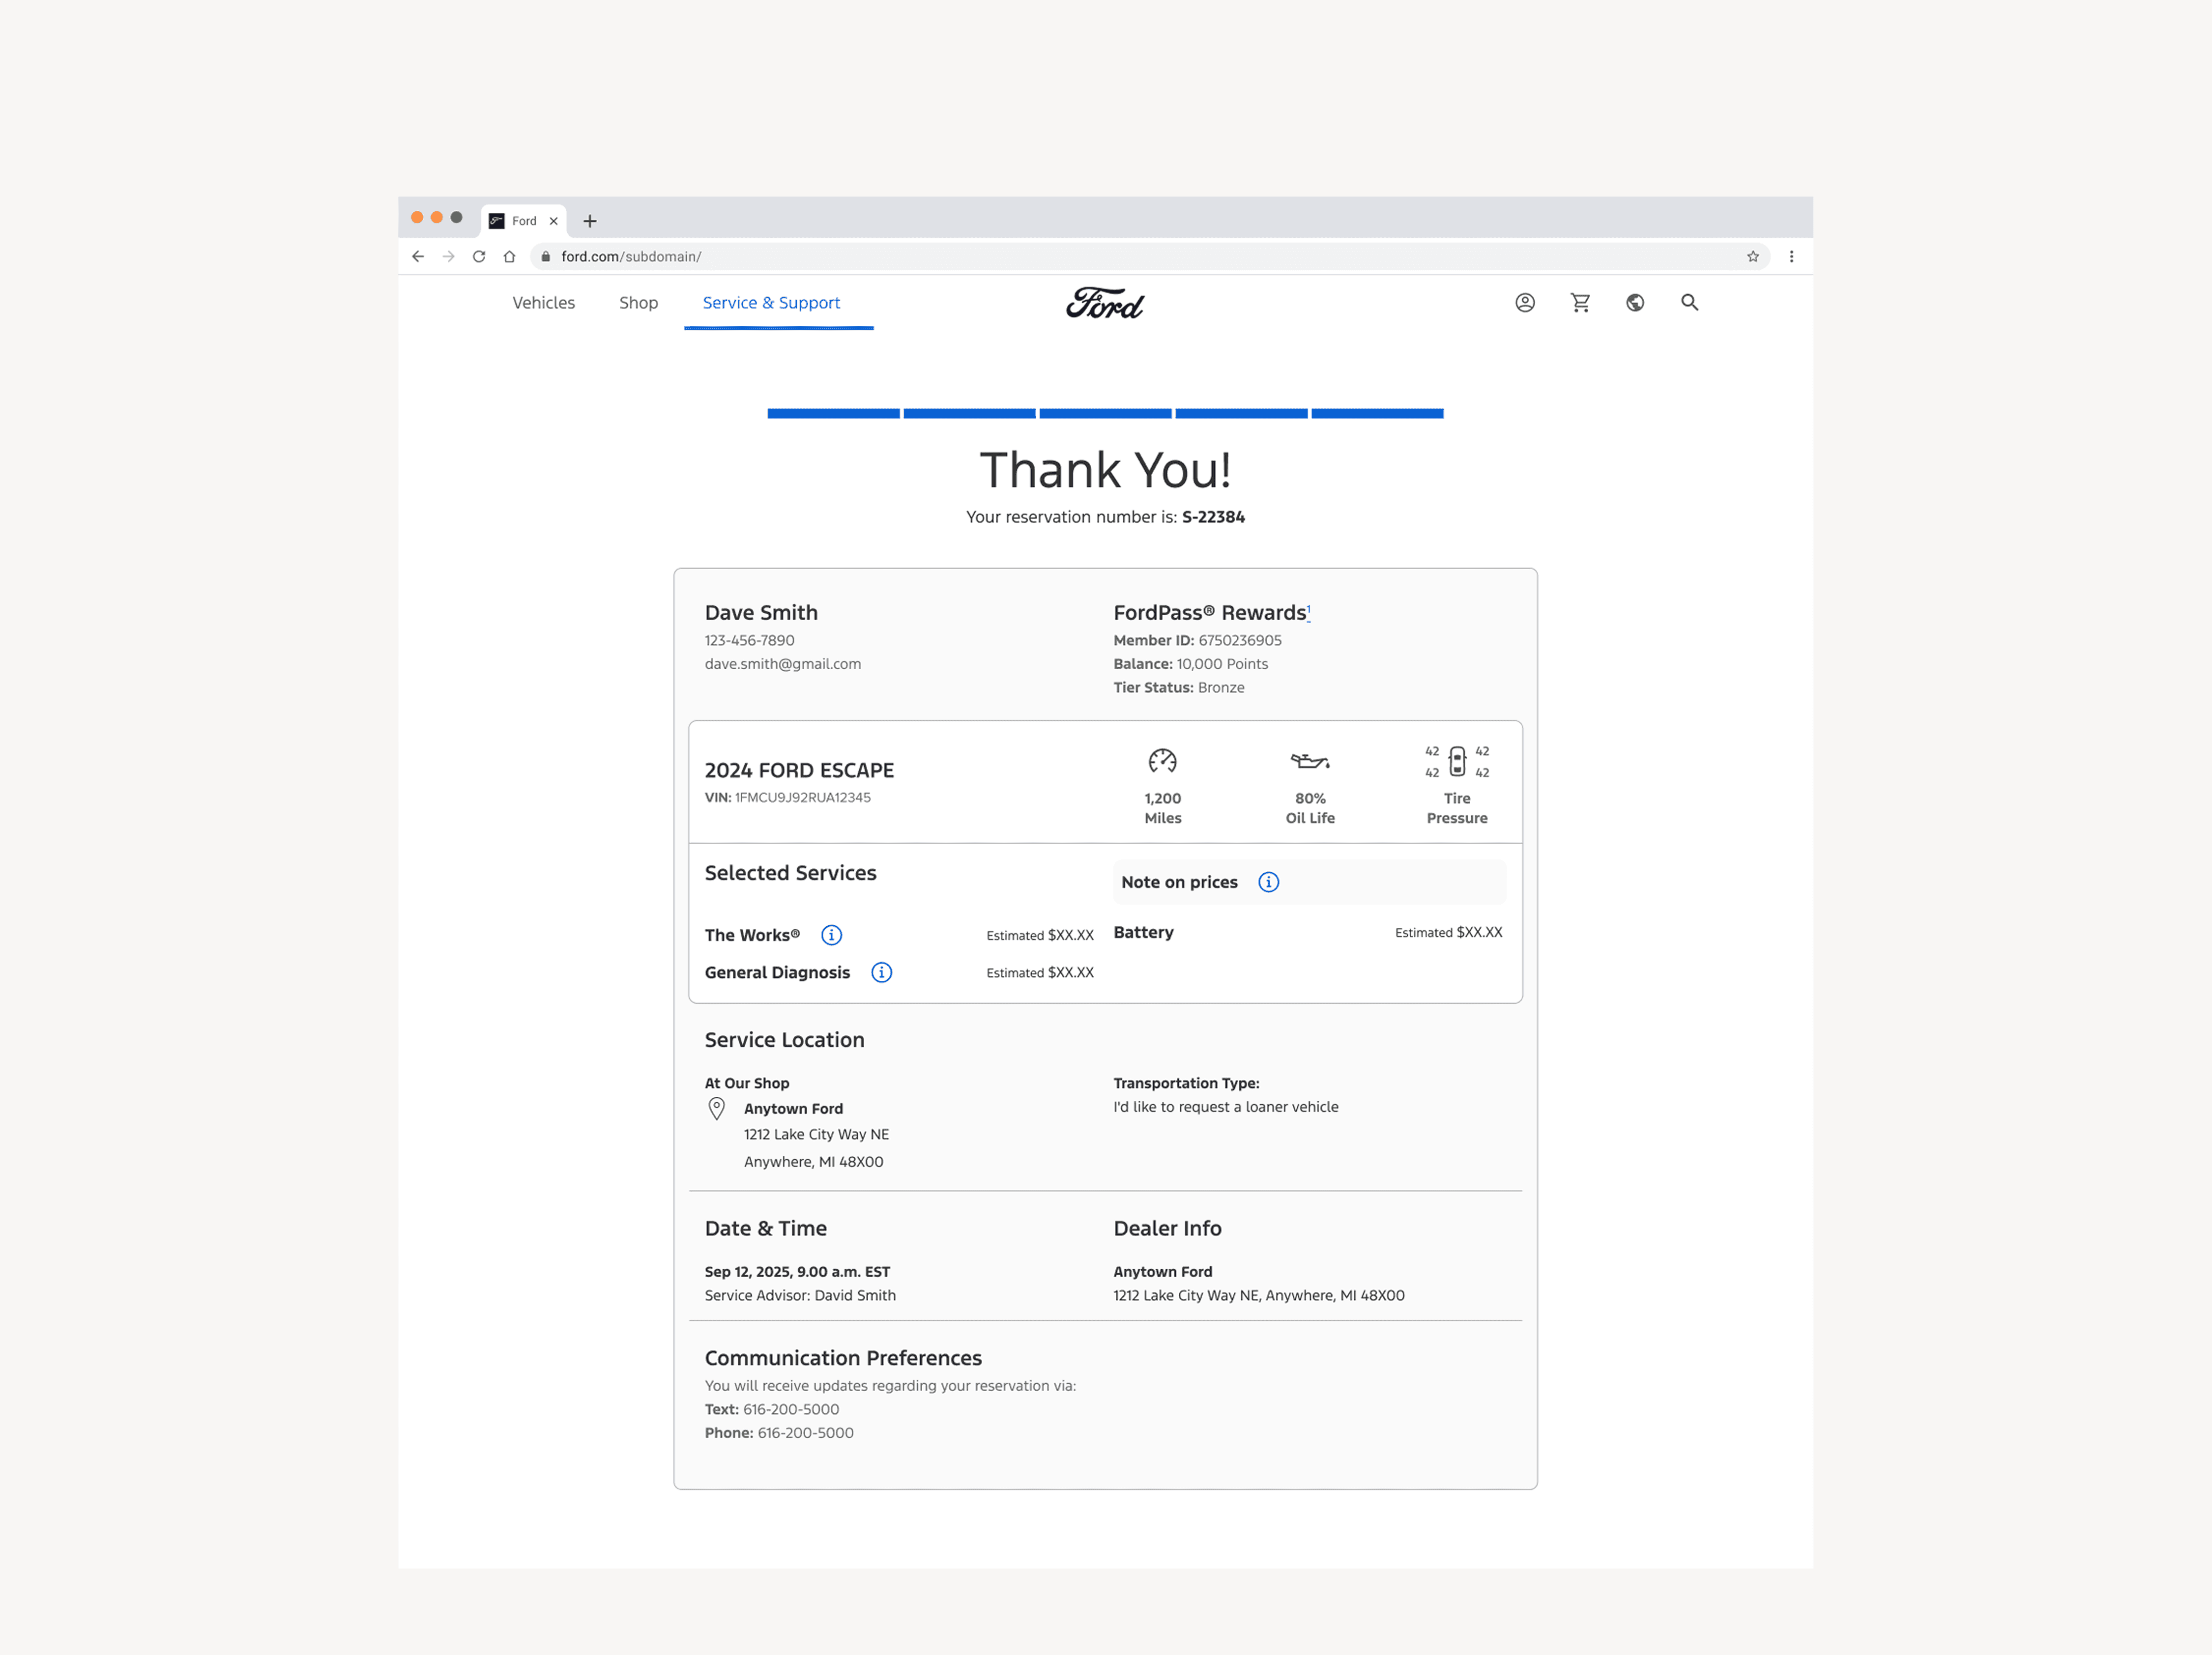Viewport: 2212px width, 1655px height.
Task: Open the Shop menu
Action: click(638, 303)
